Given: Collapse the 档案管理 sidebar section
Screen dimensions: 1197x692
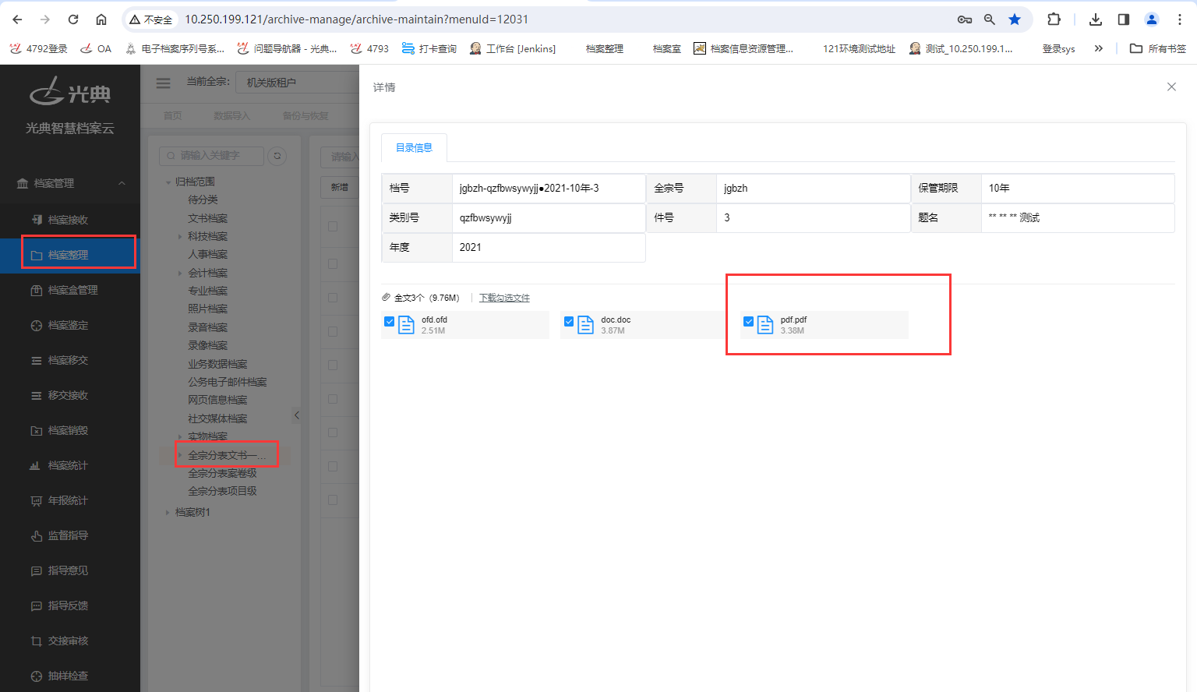Looking at the screenshot, I should [122, 183].
